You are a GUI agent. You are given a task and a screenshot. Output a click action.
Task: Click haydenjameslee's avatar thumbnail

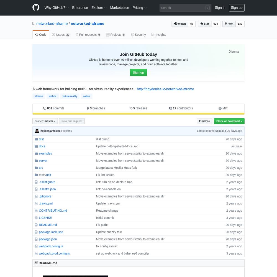tap(37, 131)
